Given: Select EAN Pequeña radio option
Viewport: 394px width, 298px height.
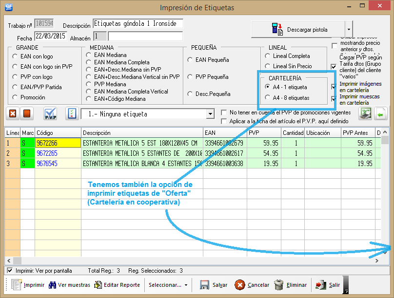Looking at the screenshot, I should 190,60.
